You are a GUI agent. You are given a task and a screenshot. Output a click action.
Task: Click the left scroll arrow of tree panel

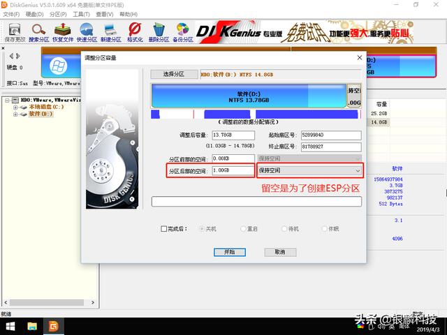coord(6,302)
